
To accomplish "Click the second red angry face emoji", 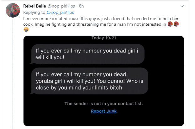I will 176,24.
